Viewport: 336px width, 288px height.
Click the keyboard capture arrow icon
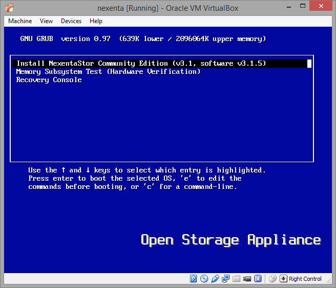[283, 279]
